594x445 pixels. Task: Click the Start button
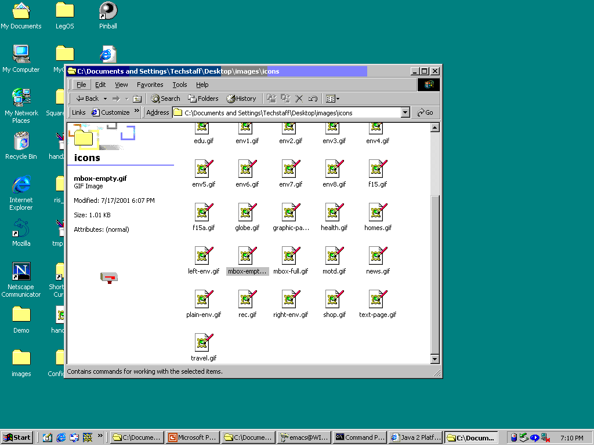(17, 437)
